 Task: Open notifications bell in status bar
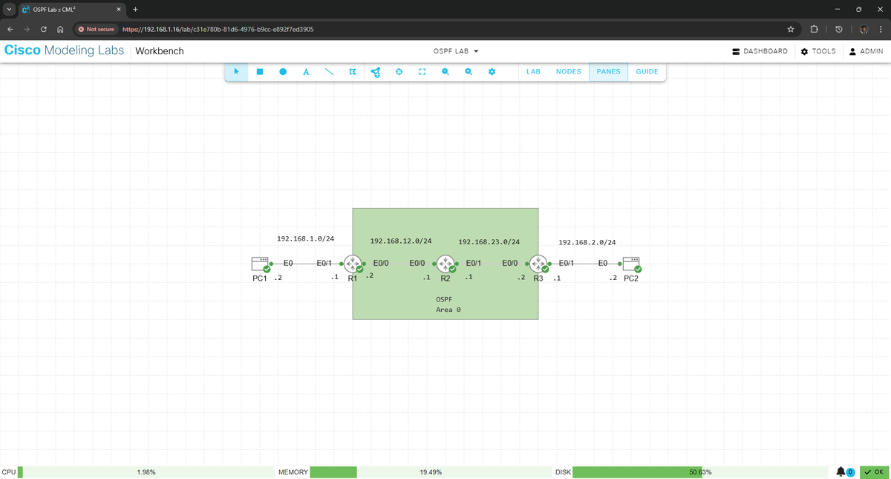(x=841, y=472)
